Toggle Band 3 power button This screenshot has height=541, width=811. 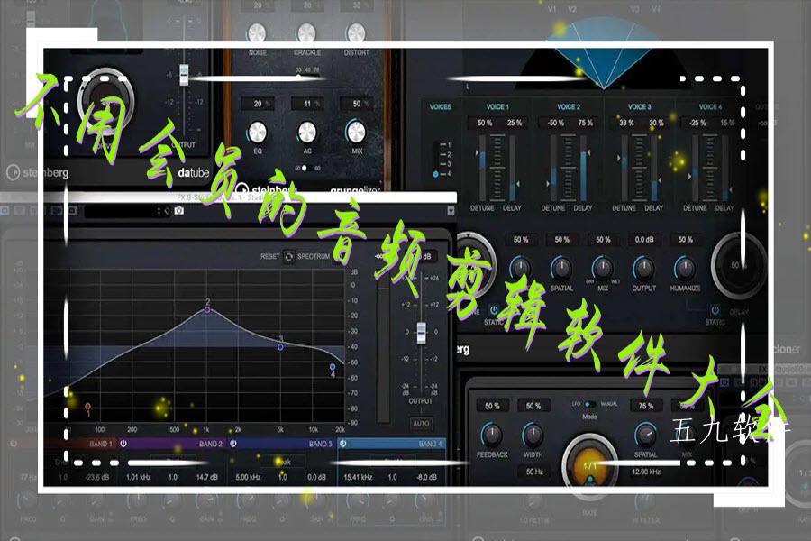point(342,444)
